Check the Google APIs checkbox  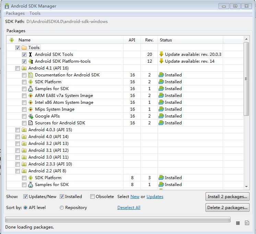click(24, 116)
